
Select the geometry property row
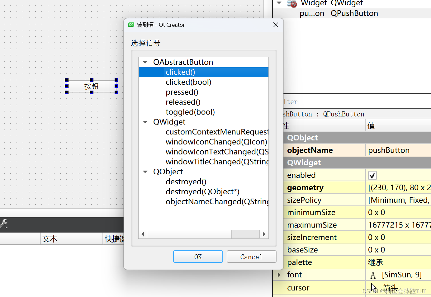[357, 188]
